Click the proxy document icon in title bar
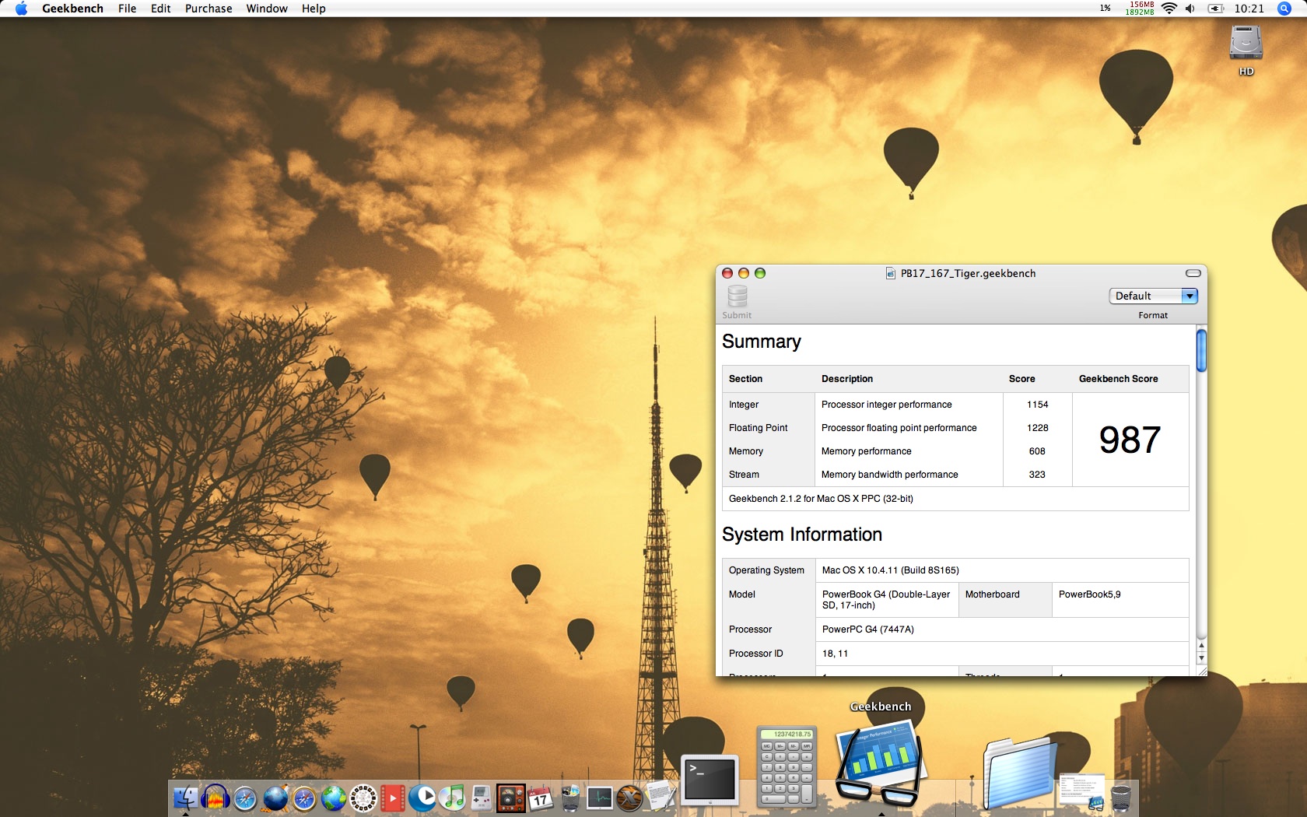This screenshot has width=1307, height=817. click(891, 273)
